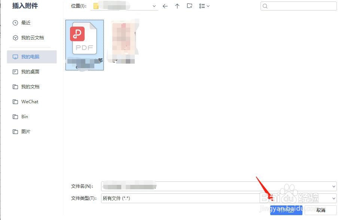This screenshot has height=220, width=338.
Task: Click the WeChat folder icon in sidebar
Action: coord(15,101)
